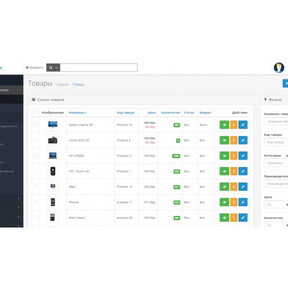The width and height of the screenshot is (288, 288).
Task: Open info for Apple Cinema 30" (orange button)
Action: tap(234, 125)
